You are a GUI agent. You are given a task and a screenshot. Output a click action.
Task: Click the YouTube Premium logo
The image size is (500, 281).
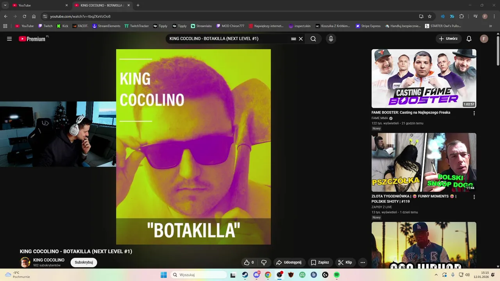pos(33,39)
